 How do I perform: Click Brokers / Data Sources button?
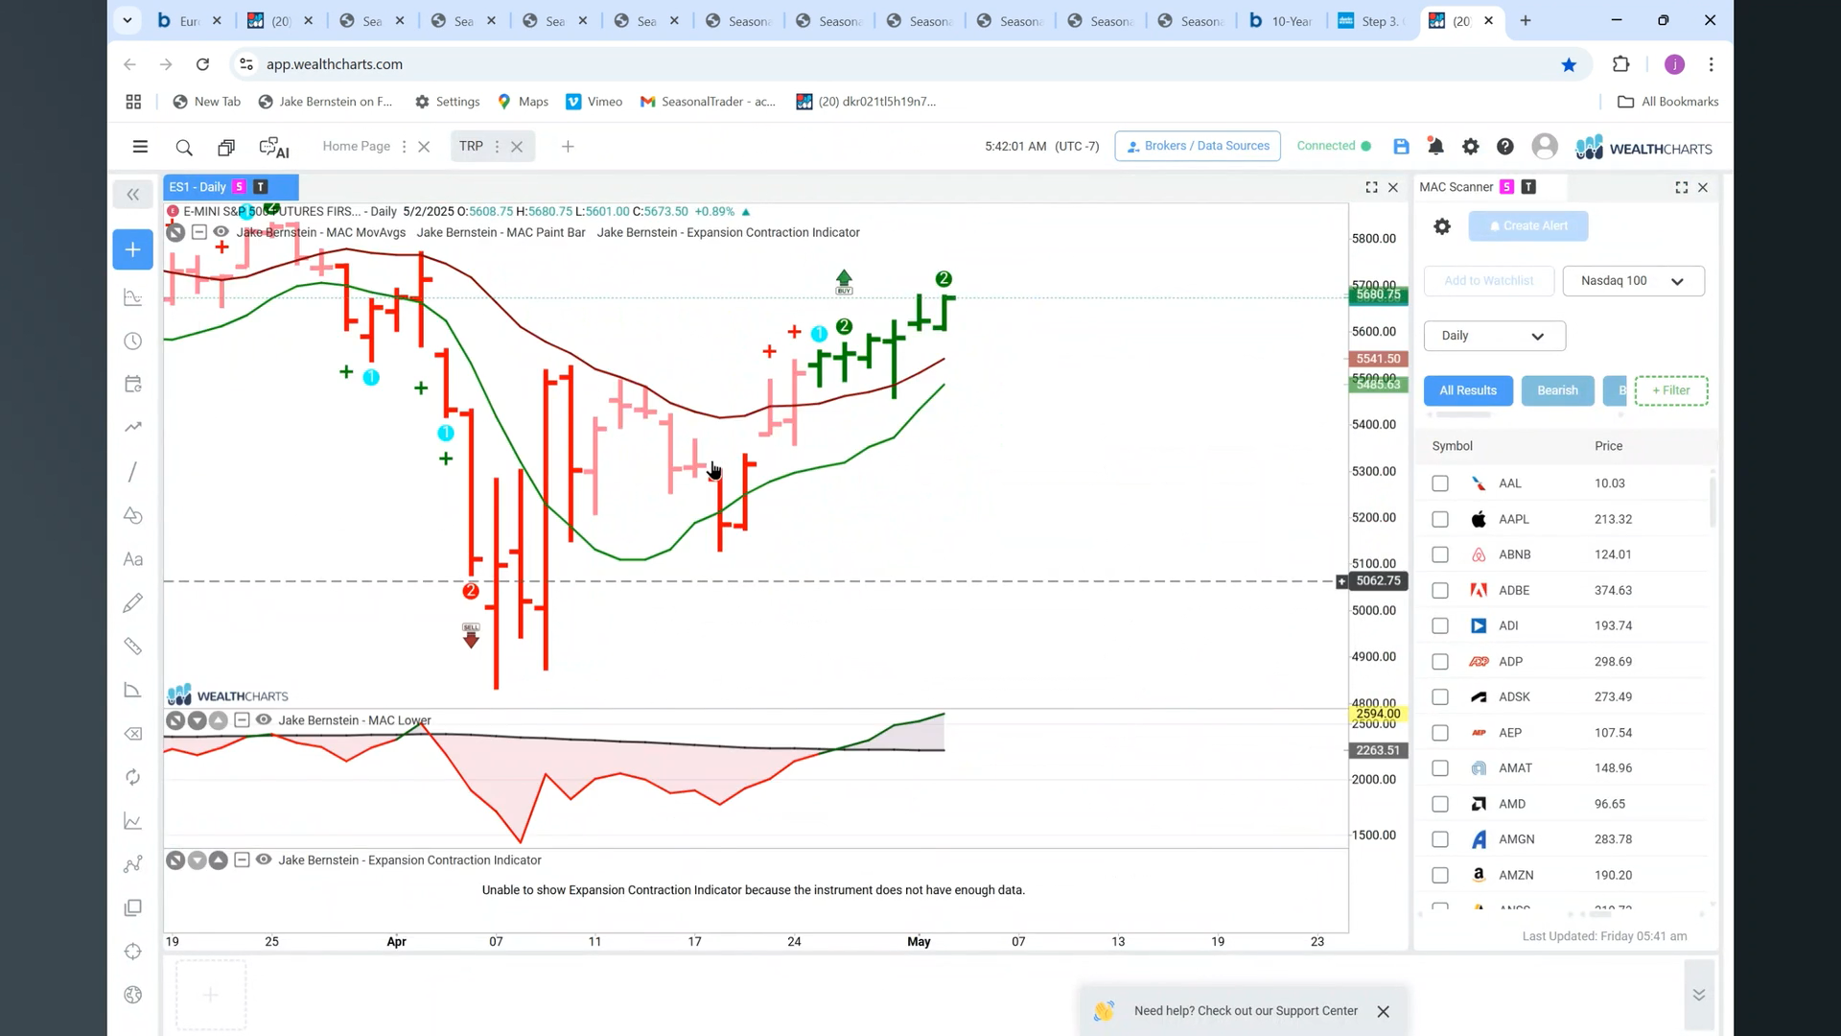click(1198, 146)
